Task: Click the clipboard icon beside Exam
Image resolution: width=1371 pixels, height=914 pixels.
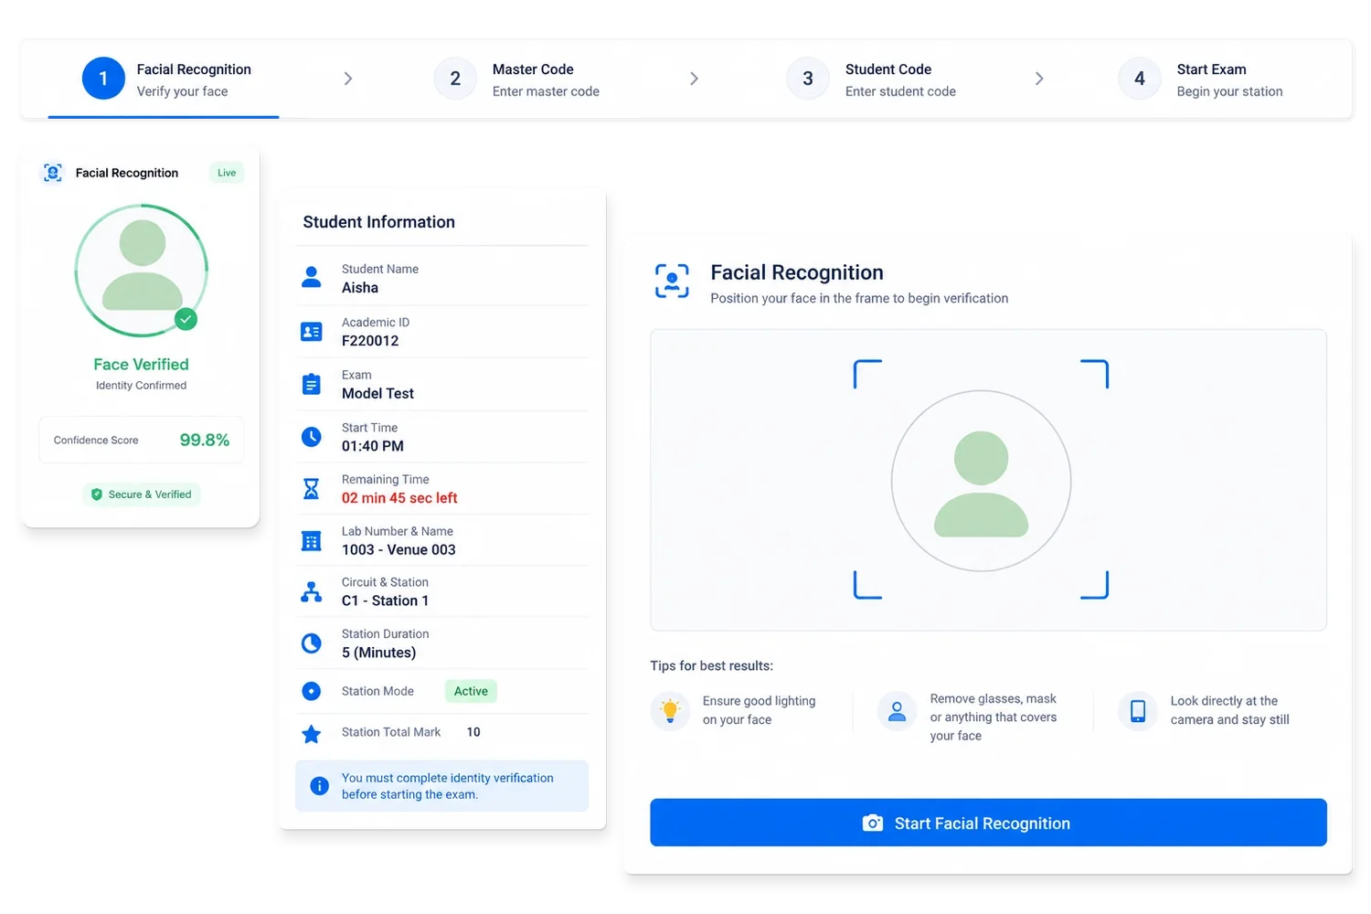Action: click(x=312, y=384)
